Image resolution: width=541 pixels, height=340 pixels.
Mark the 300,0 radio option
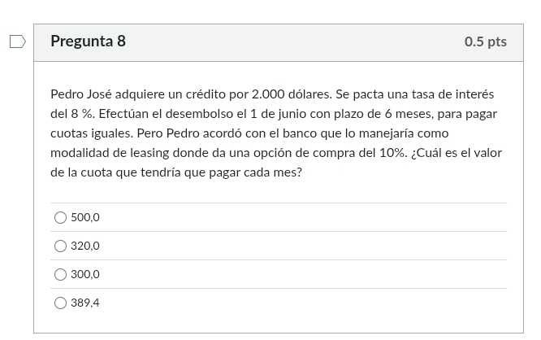point(60,274)
